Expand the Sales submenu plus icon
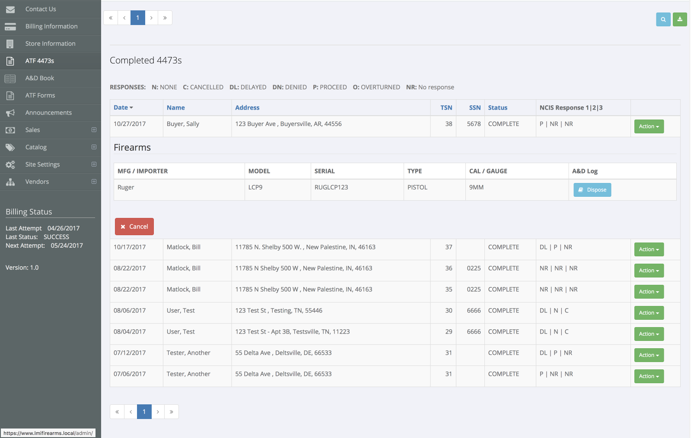This screenshot has height=438, width=691. (x=94, y=129)
